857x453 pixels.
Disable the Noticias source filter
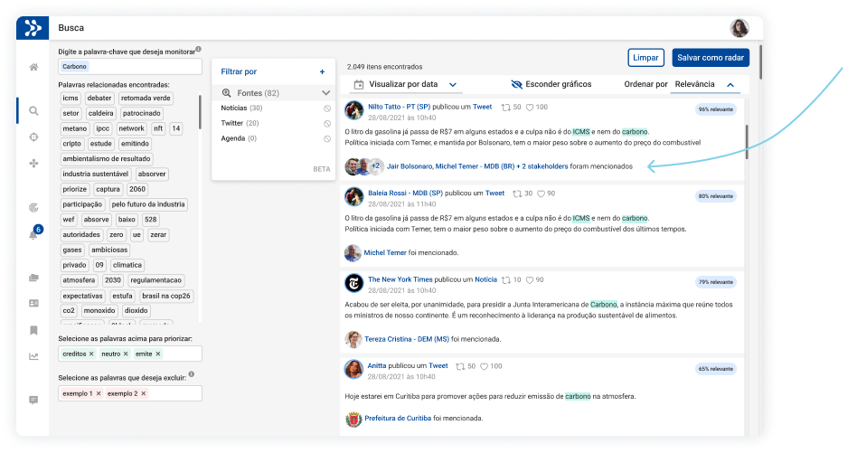pyautogui.click(x=327, y=109)
